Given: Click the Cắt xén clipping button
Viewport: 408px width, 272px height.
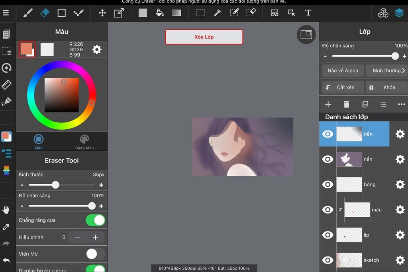Looking at the screenshot, I should [343, 87].
